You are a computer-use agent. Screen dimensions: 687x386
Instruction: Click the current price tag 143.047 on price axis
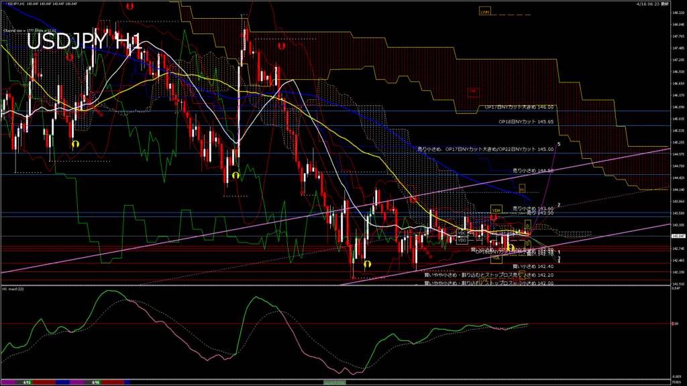pos(677,236)
